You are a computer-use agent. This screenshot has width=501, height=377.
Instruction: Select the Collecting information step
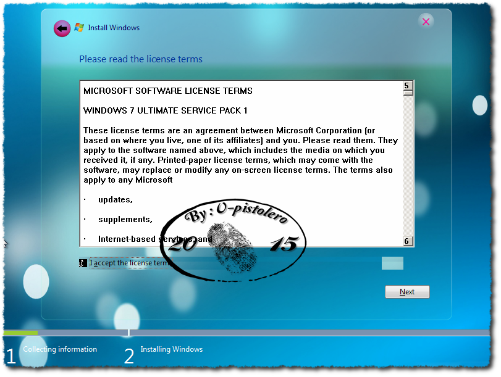click(x=59, y=349)
